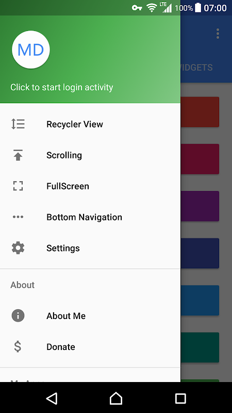The width and height of the screenshot is (232, 413).
Task: Tap the MD avatar circle
Action: point(31,50)
